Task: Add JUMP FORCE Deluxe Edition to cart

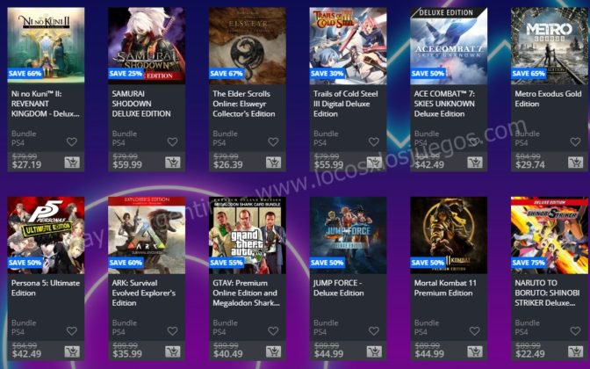Action: point(374,351)
